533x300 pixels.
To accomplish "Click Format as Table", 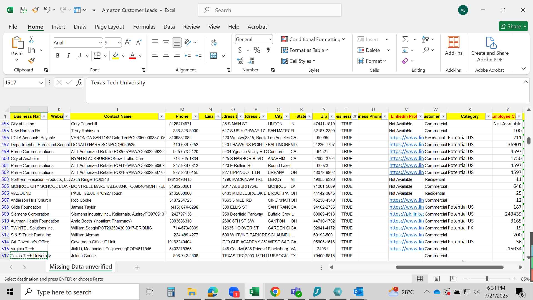I will (305, 50).
